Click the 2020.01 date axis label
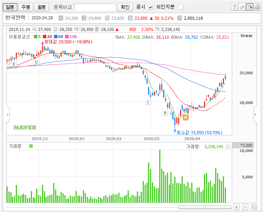 point(76,139)
